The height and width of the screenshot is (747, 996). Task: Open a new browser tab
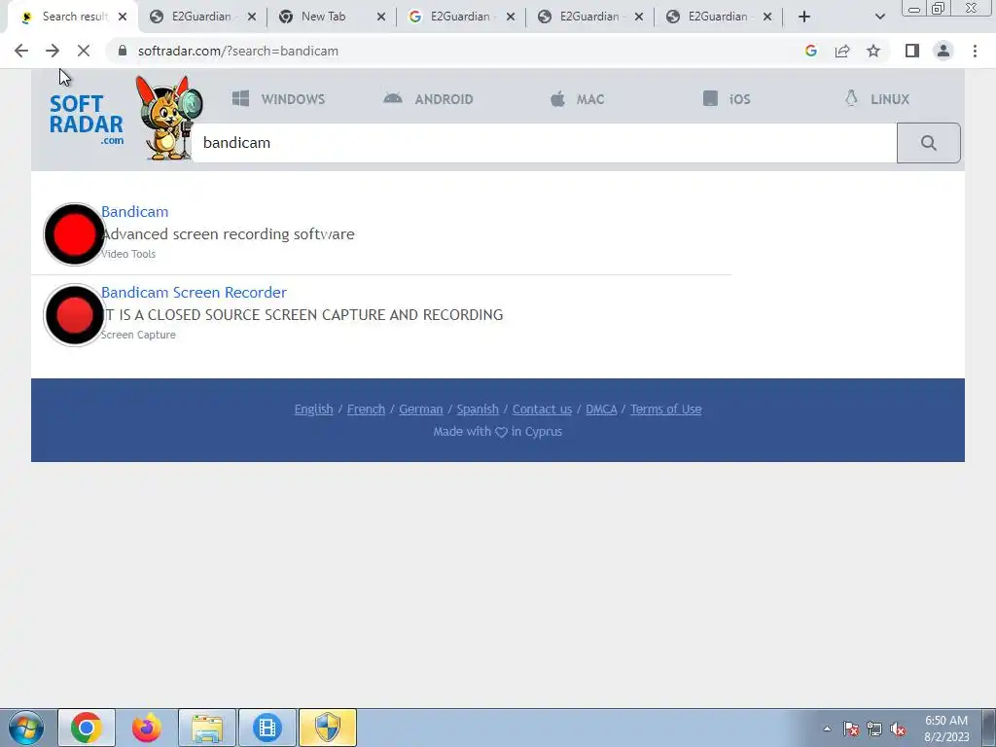pos(804,17)
